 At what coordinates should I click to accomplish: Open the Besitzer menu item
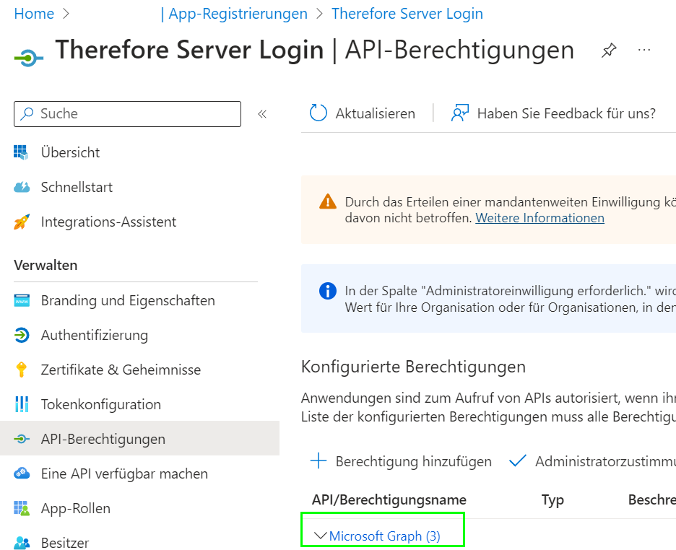[x=65, y=543]
